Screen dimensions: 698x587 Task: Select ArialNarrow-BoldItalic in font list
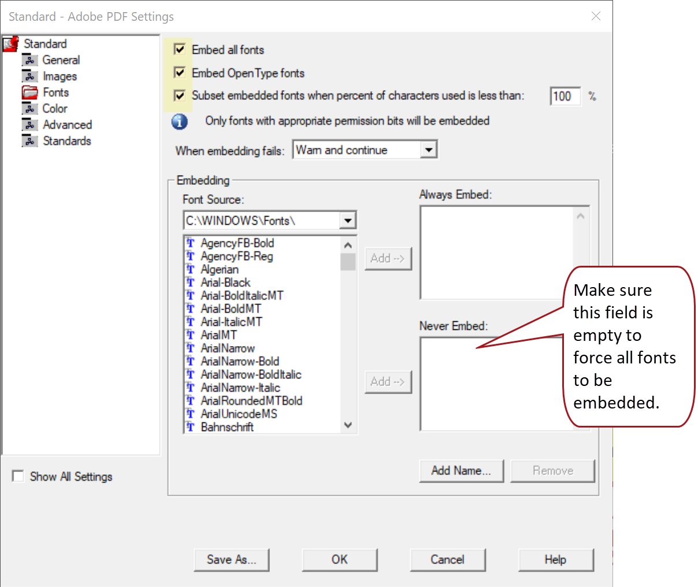[x=251, y=374]
